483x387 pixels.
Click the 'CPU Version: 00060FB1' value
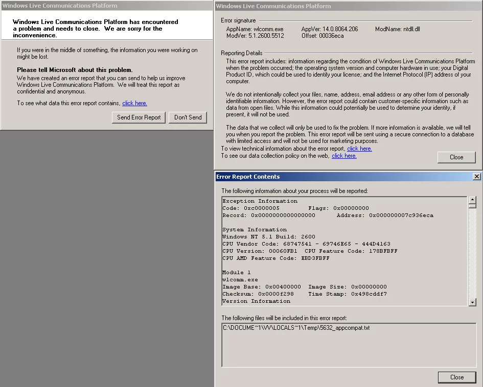260,251
